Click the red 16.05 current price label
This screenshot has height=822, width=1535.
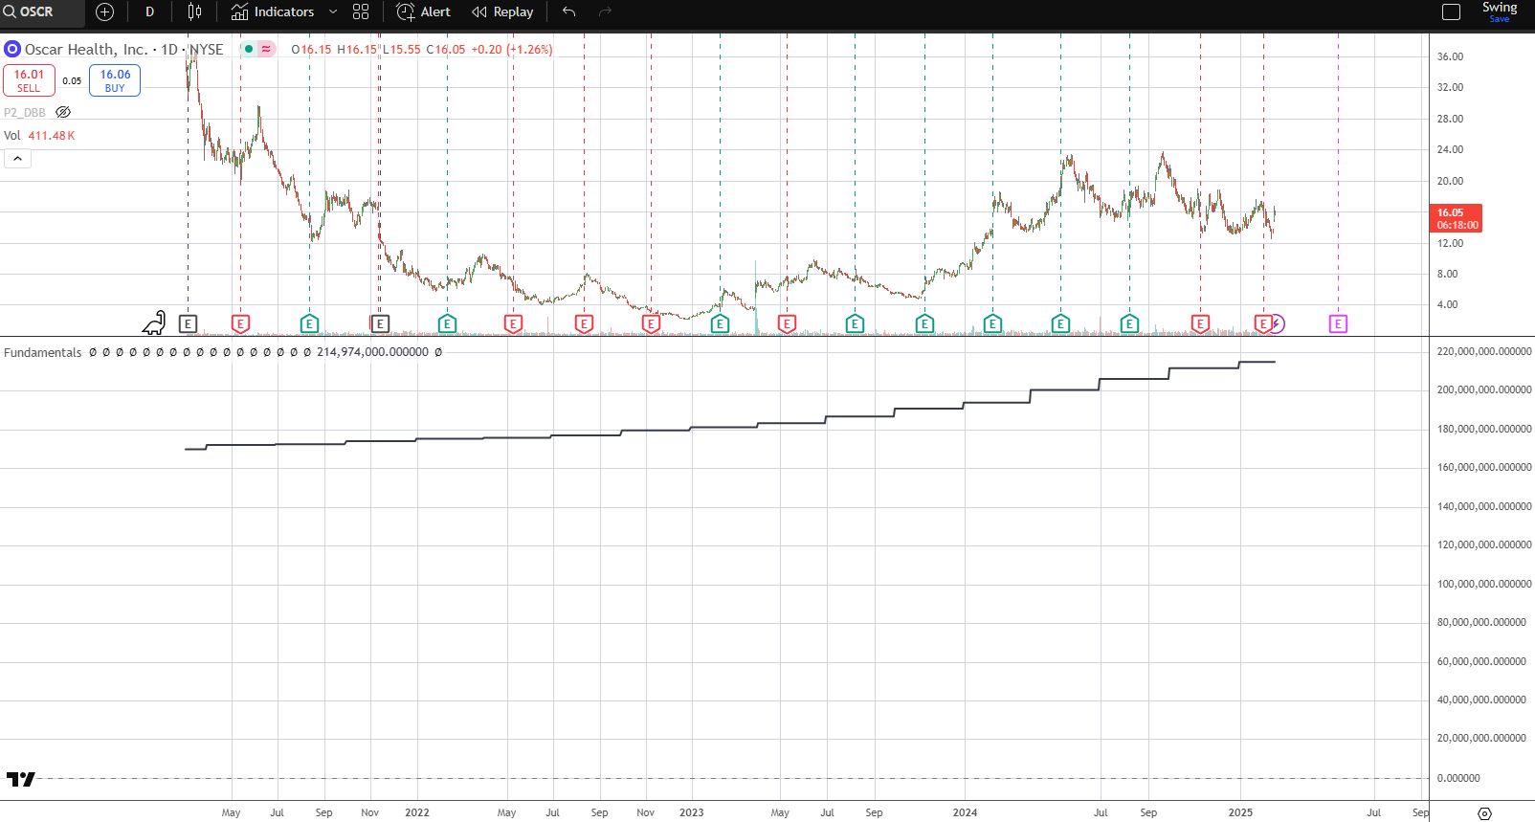point(1456,218)
